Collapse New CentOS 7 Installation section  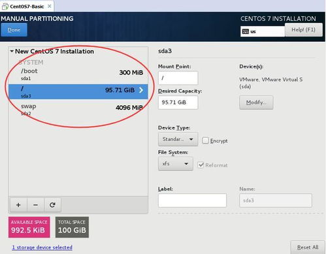point(12,52)
